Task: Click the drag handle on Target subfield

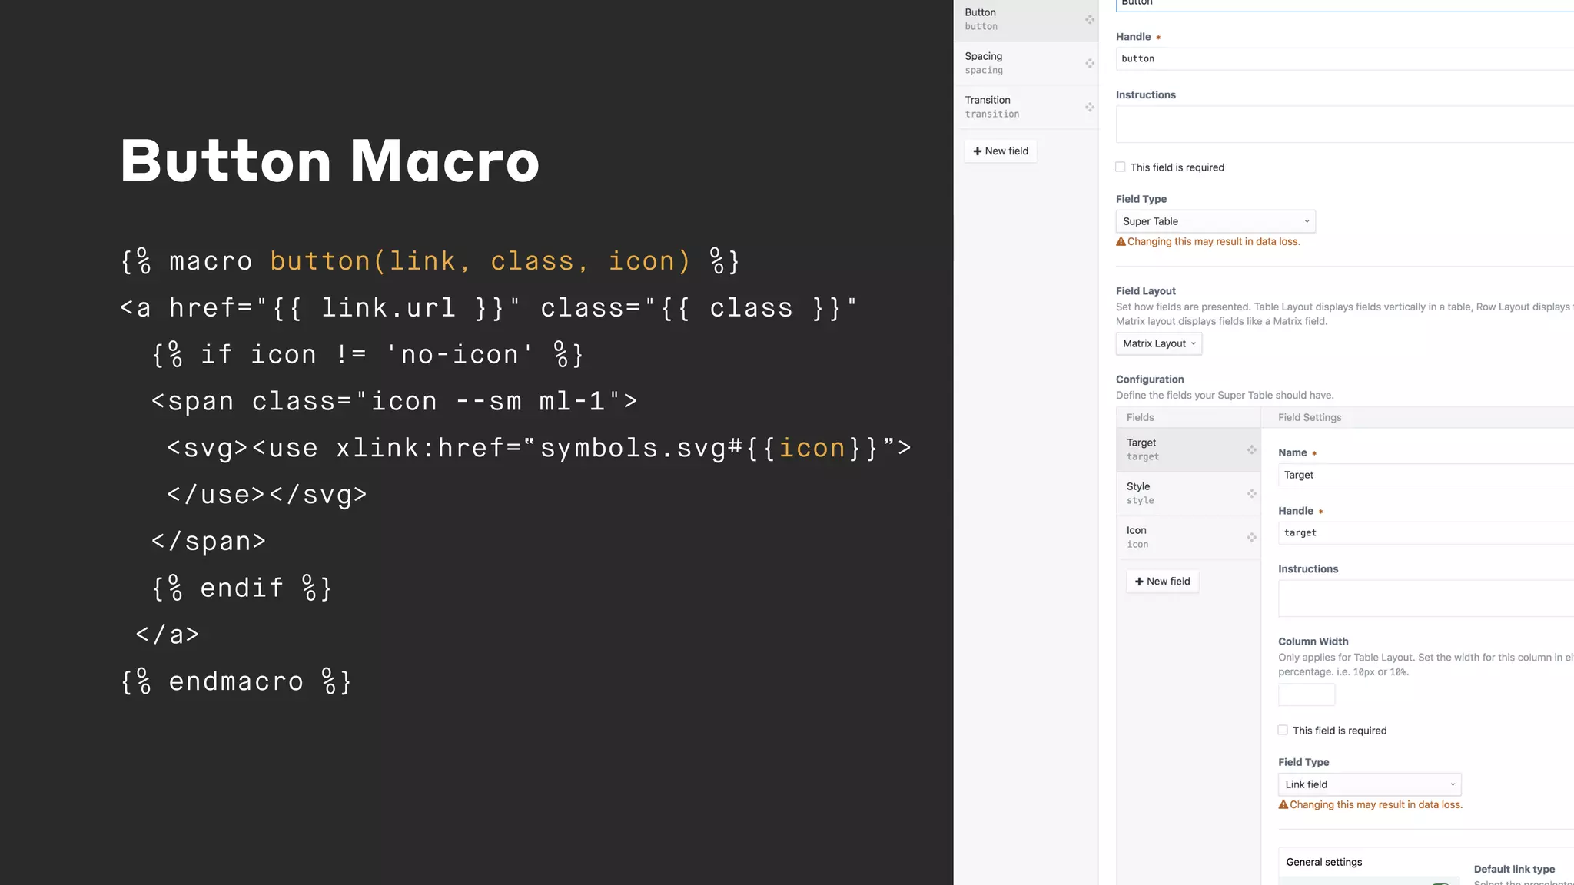Action: 1251,449
